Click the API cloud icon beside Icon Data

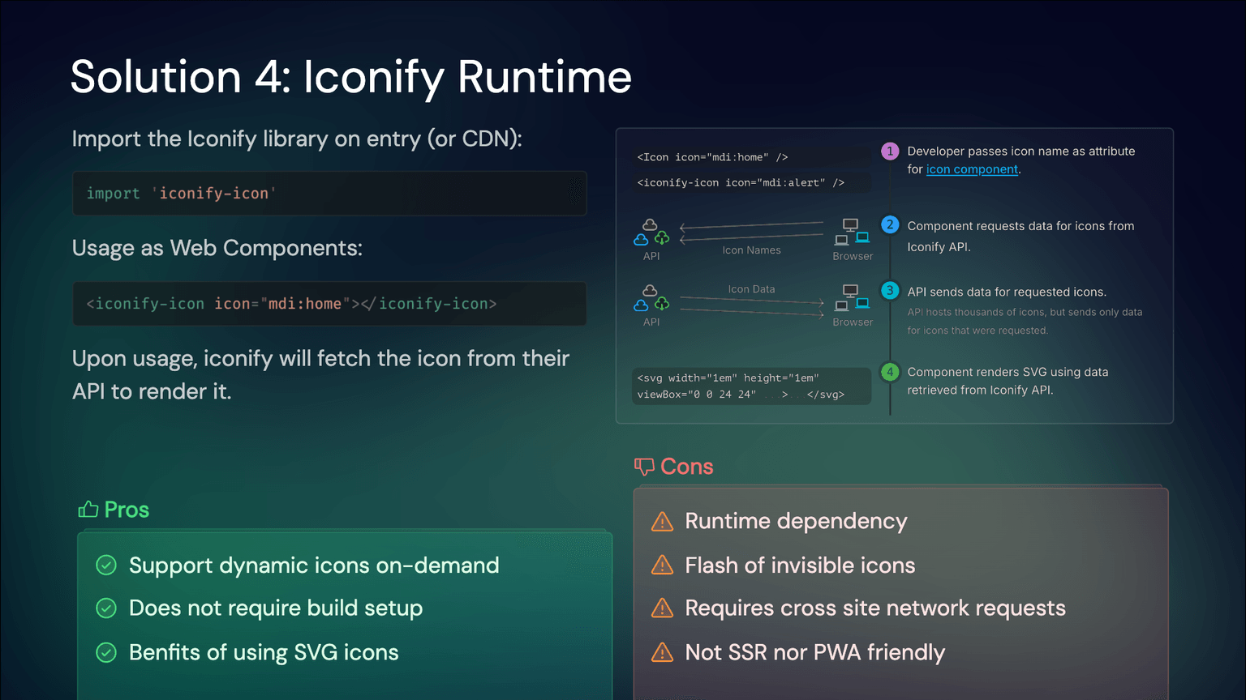pos(651,299)
